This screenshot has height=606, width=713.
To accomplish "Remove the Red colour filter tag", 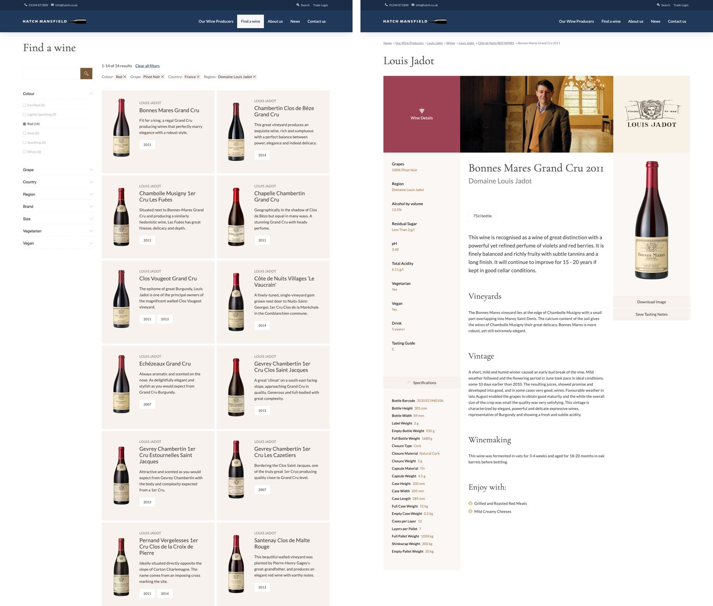I will (x=125, y=77).
